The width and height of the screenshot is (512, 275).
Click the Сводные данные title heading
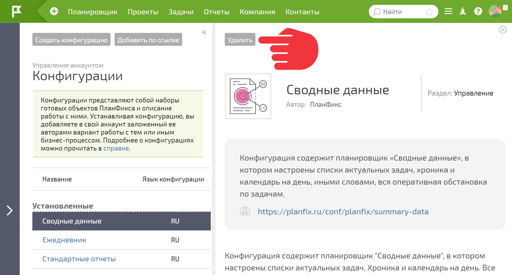click(x=338, y=90)
